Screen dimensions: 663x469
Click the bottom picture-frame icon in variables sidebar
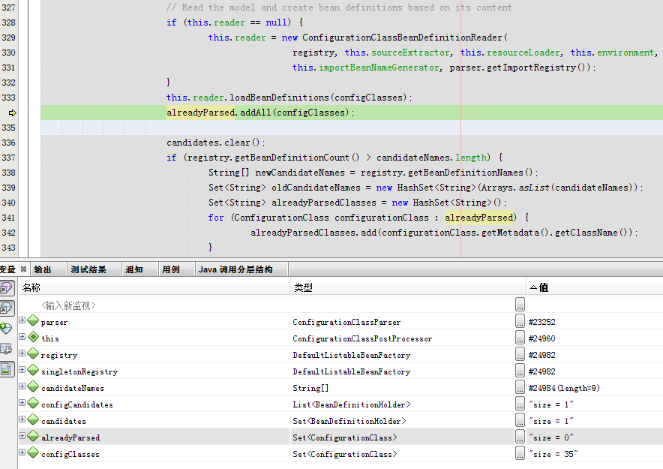(7, 369)
